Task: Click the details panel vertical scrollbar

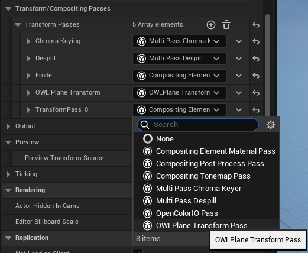Action: point(268,65)
